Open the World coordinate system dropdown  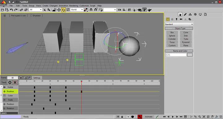77,10
